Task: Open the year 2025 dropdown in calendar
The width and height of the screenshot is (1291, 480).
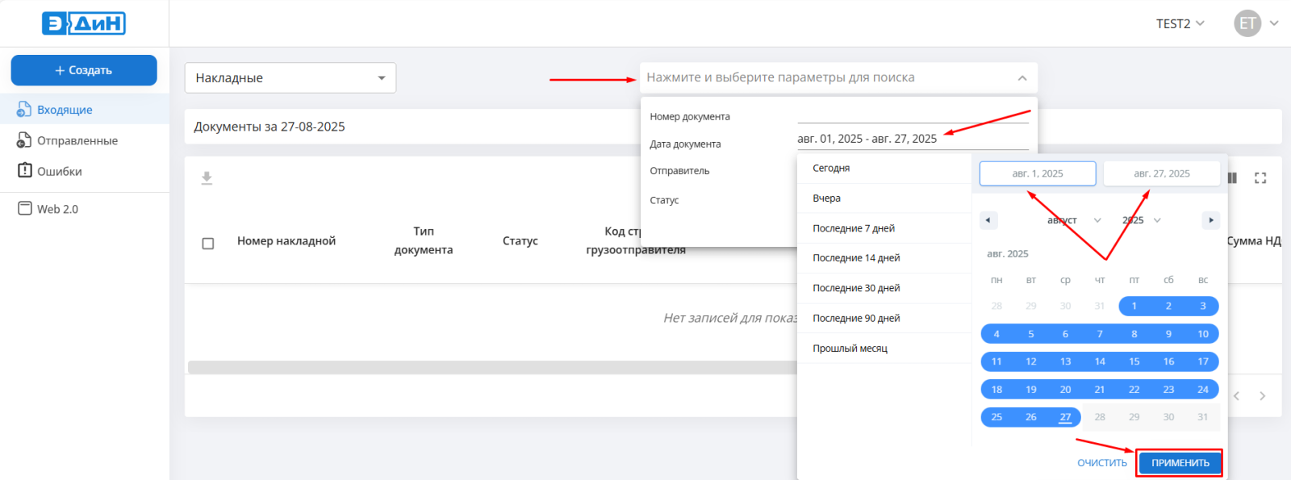Action: coord(1141,220)
